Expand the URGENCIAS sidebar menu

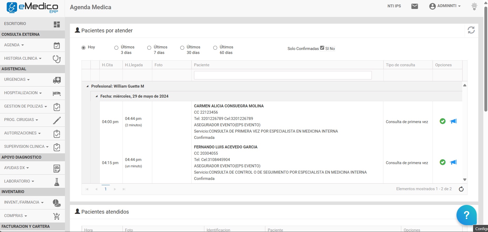(17, 79)
